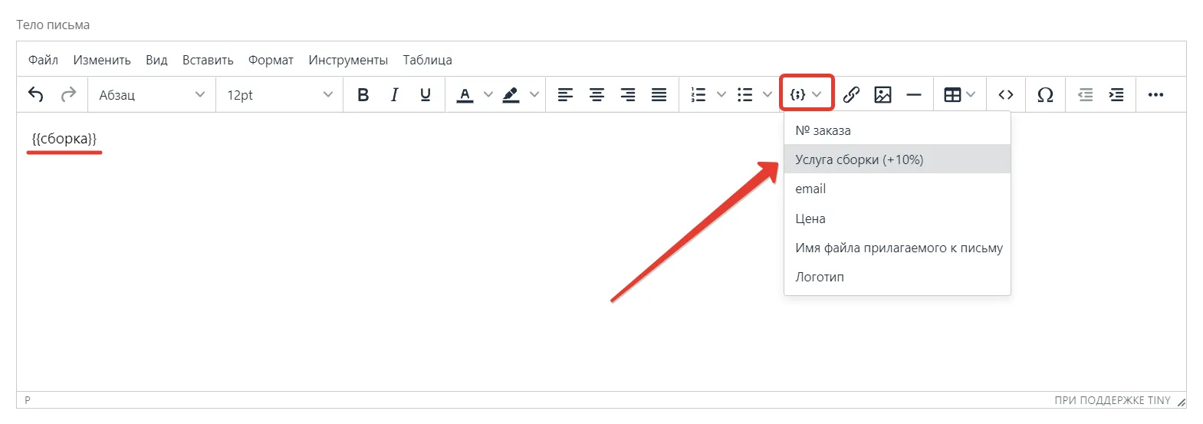Insert a bulleted list
The image size is (1203, 424).
click(745, 94)
